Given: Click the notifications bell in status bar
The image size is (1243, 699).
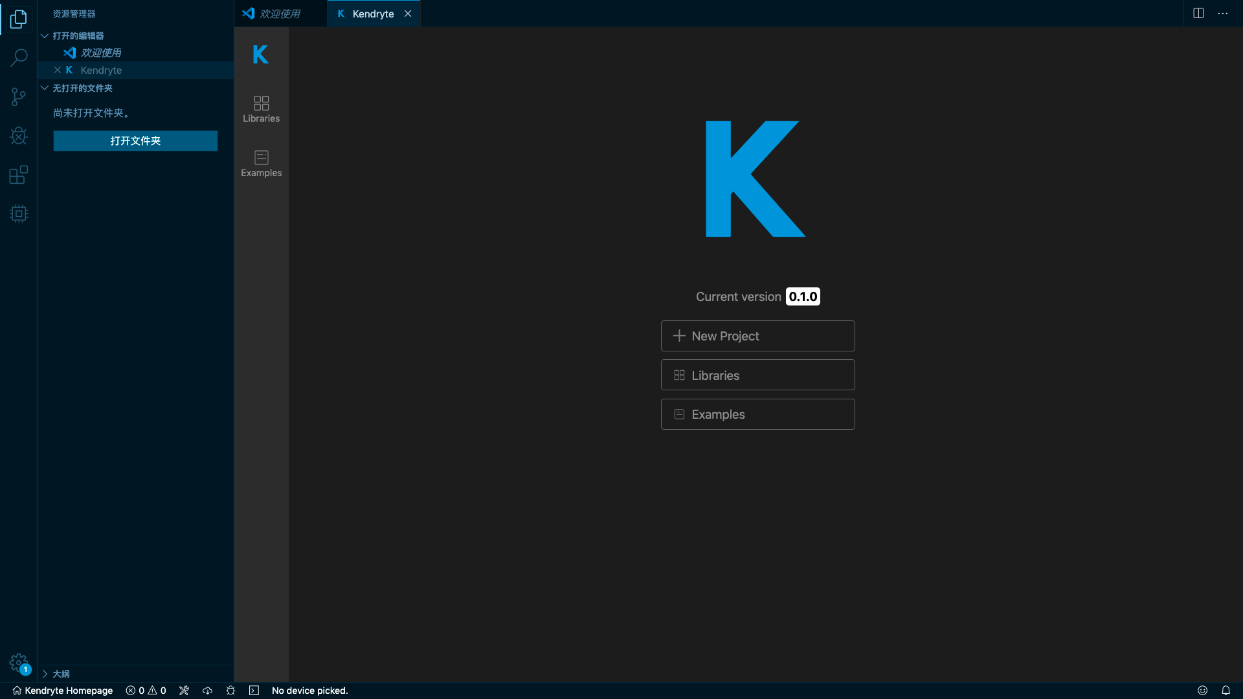Looking at the screenshot, I should tap(1226, 691).
